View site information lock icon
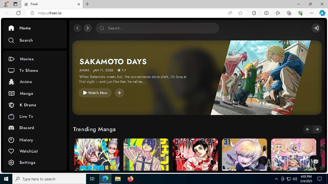 (x=32, y=13)
